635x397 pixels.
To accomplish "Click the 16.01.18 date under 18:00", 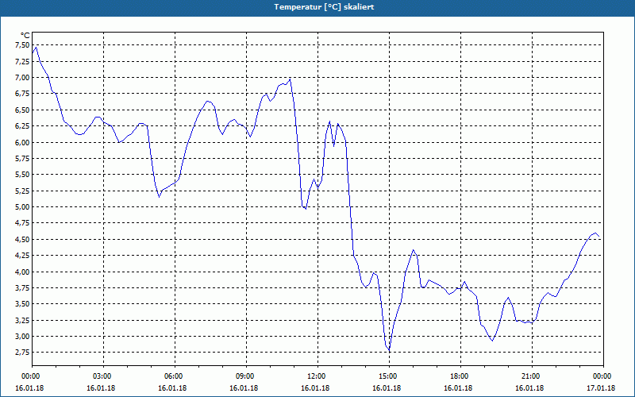I will [458, 388].
